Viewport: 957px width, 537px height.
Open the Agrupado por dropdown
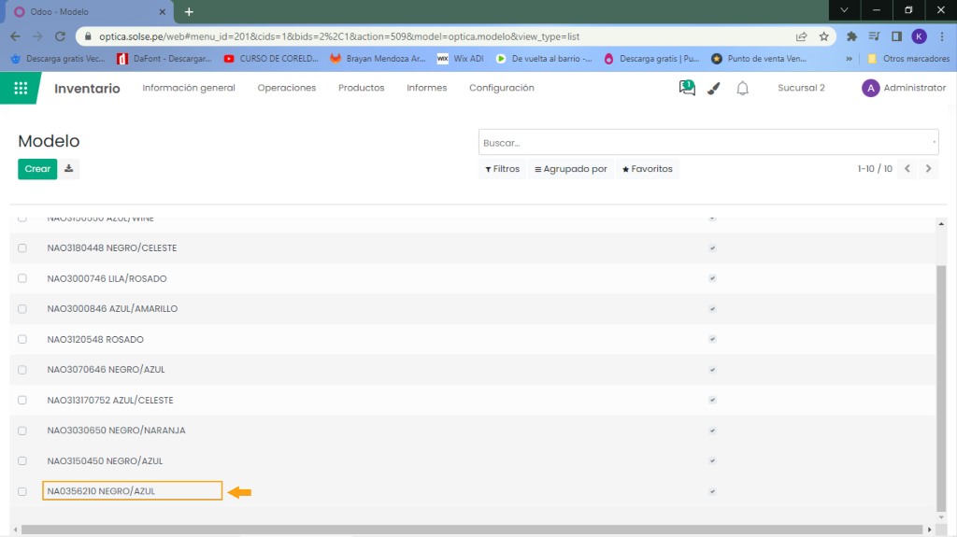click(570, 169)
